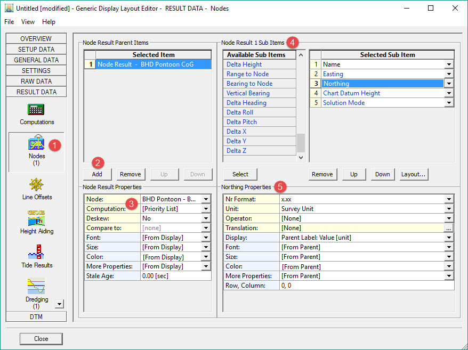Open the Display dropdown in Northing Properties

coord(449,238)
